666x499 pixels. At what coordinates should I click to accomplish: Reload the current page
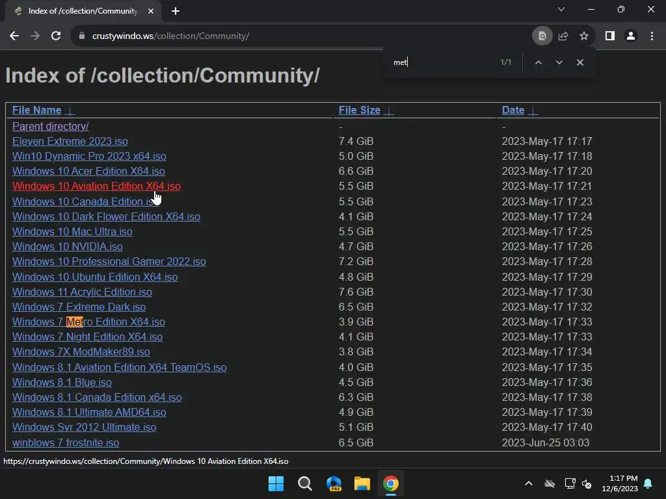point(56,36)
